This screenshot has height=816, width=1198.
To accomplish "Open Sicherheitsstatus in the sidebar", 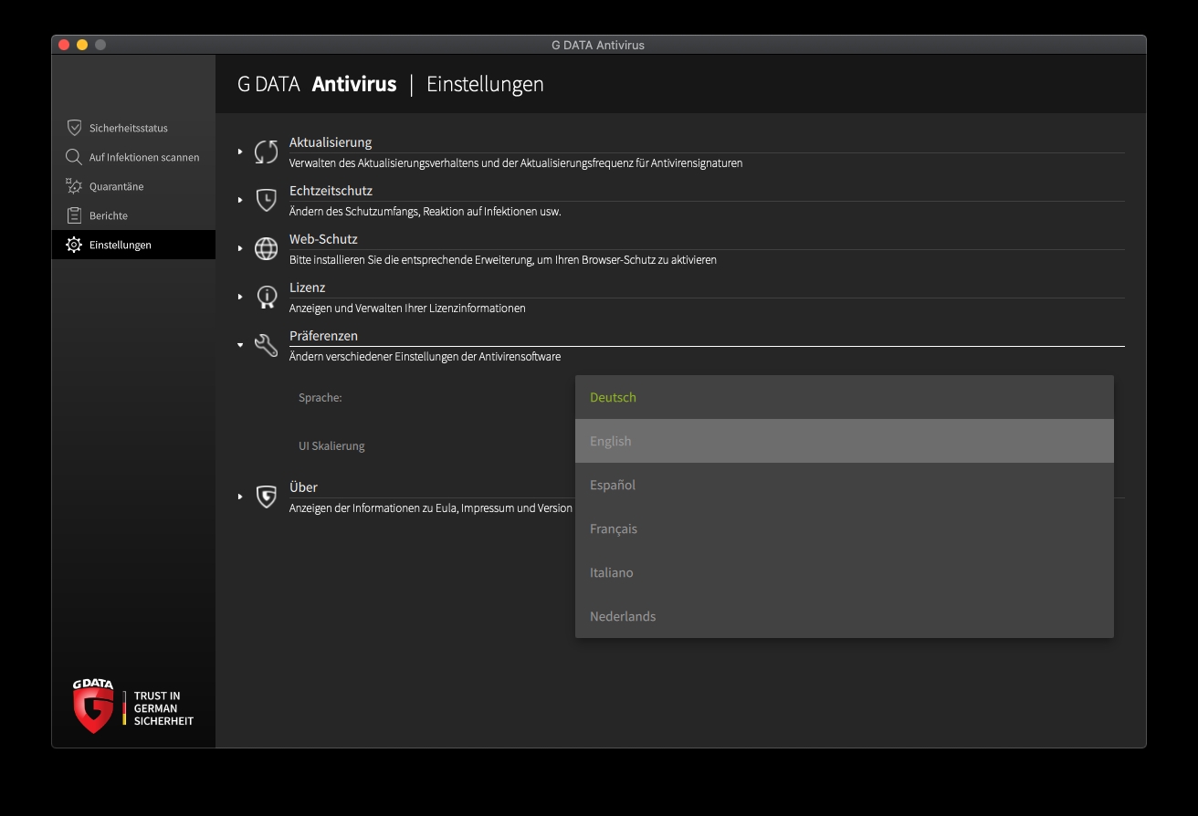I will tap(133, 128).
